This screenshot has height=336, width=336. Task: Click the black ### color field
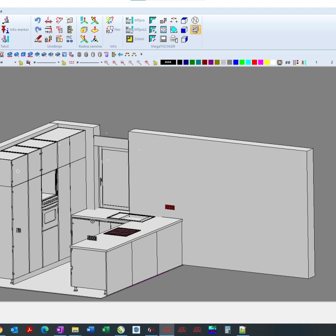tap(168, 62)
